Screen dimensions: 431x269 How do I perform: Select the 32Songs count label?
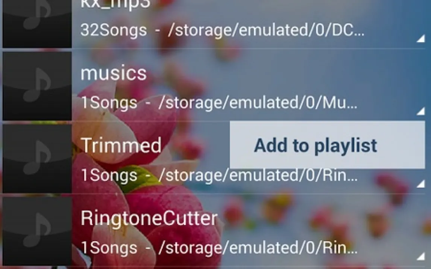[114, 30]
